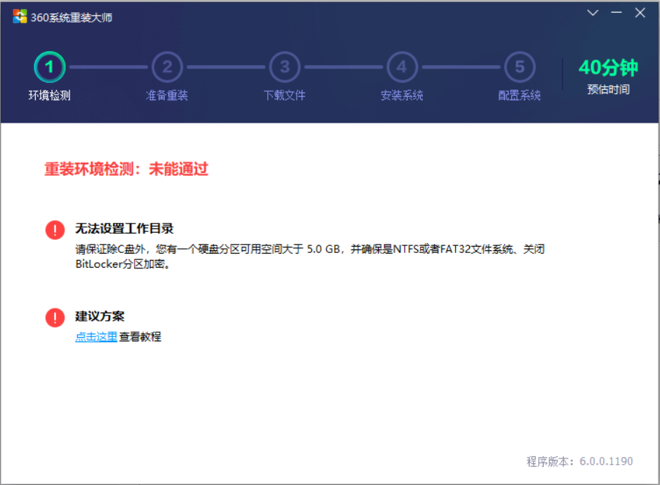Click the step 1 circle icon

coord(50,67)
